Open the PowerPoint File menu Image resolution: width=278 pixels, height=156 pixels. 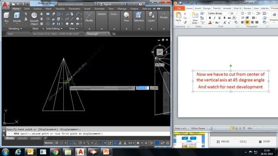[x=179, y=8]
